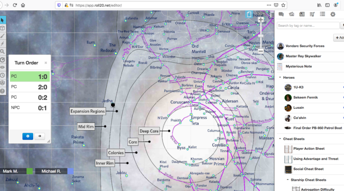Open the My Settings gear tab
Viewport: 344px width, 191px height.
pyautogui.click(x=333, y=15)
